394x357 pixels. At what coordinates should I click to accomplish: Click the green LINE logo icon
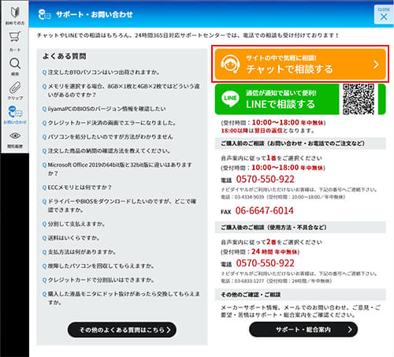point(230,99)
